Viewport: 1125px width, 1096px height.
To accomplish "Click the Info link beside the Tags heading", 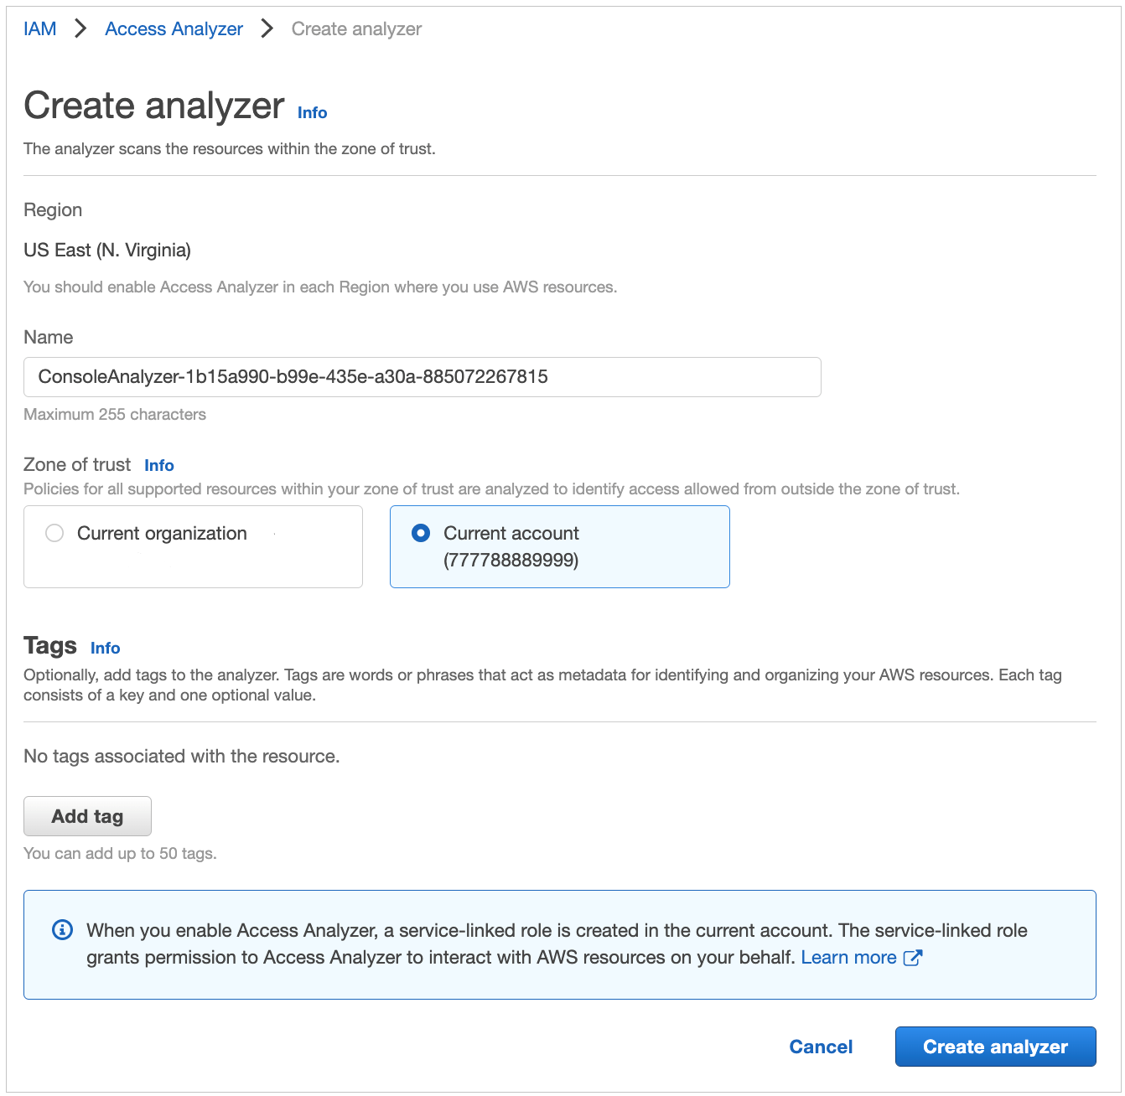I will point(105,648).
